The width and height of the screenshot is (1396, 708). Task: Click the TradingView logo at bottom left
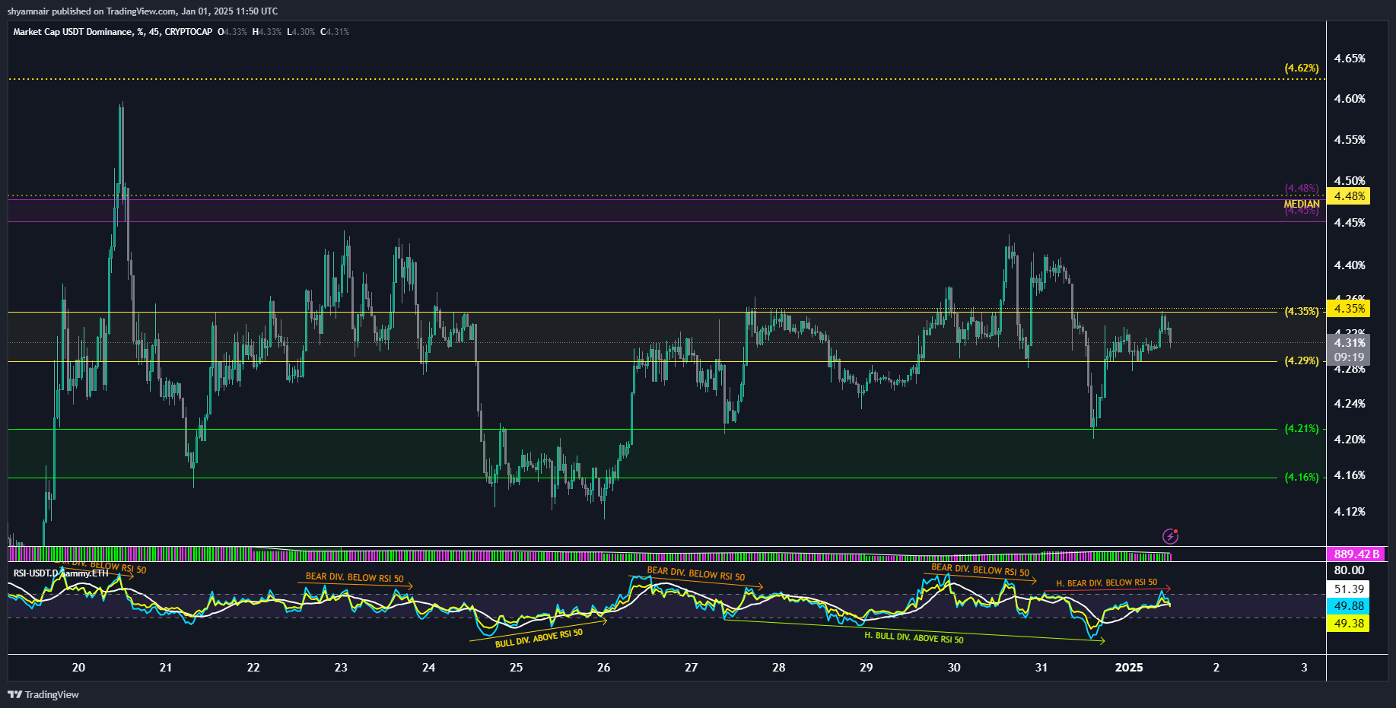coord(43,694)
